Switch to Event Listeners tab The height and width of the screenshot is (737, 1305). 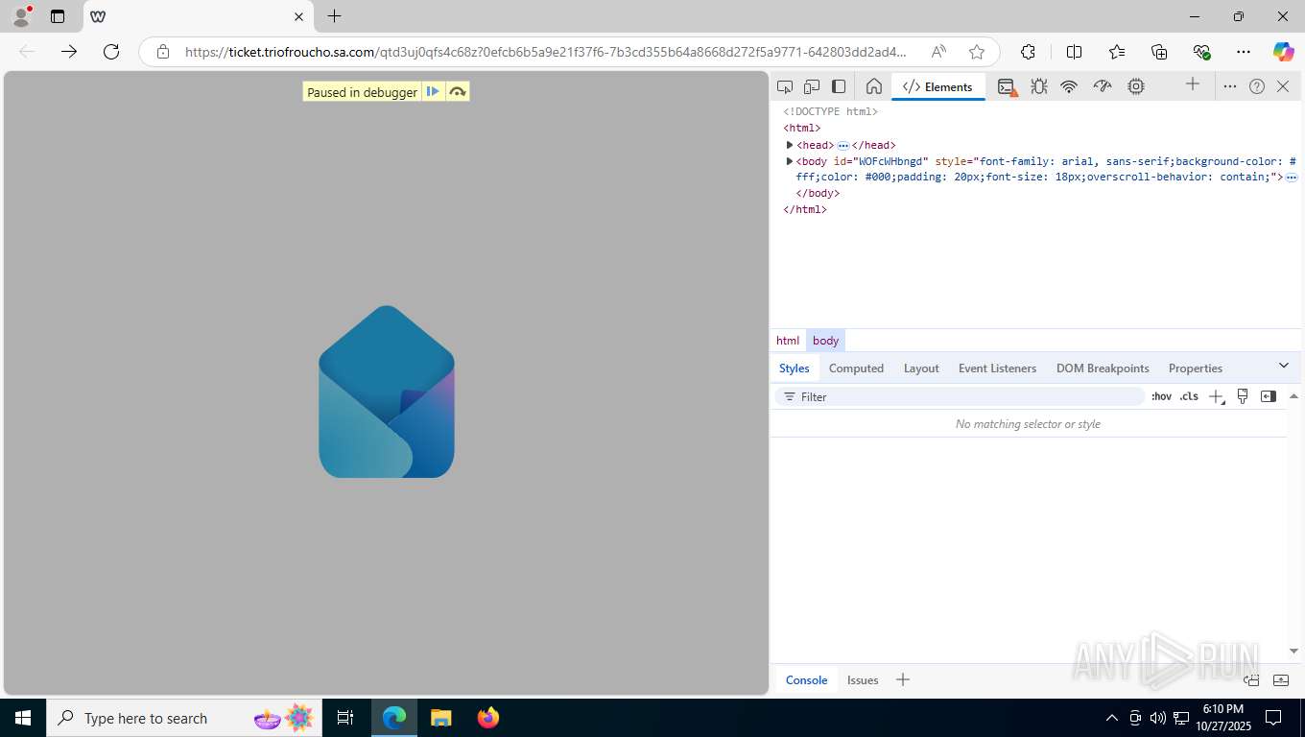coord(997,368)
